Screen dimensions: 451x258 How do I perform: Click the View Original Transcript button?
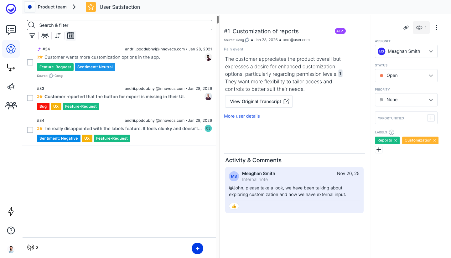coord(259,101)
